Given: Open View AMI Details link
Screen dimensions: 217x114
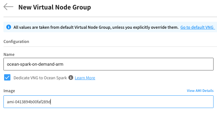Looking at the screenshot, I should [200, 91].
